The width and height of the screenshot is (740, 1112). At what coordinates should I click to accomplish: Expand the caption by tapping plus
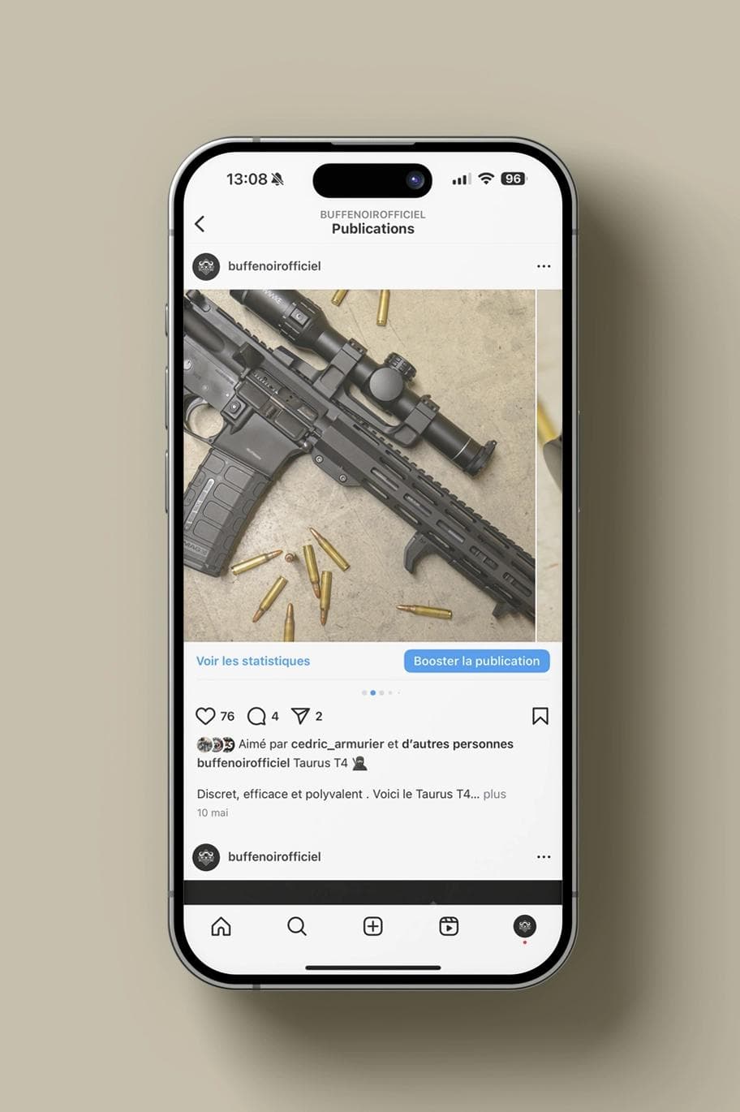[x=495, y=794]
